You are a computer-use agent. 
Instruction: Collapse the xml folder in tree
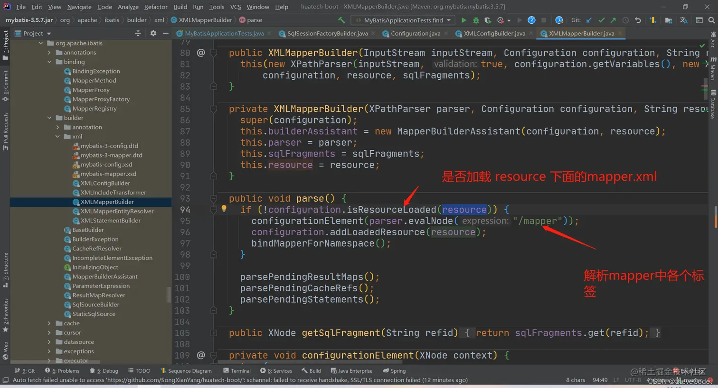pos(57,137)
